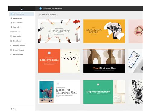Open the smartphone mockup presentation thumbnail
143x111 pixels.
(136, 61)
